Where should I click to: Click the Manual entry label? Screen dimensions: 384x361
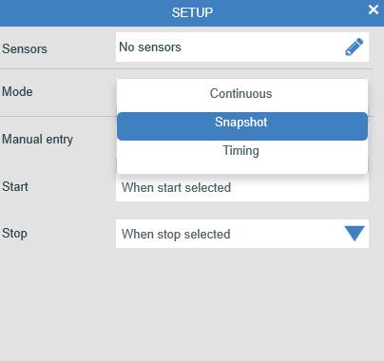tap(37, 140)
